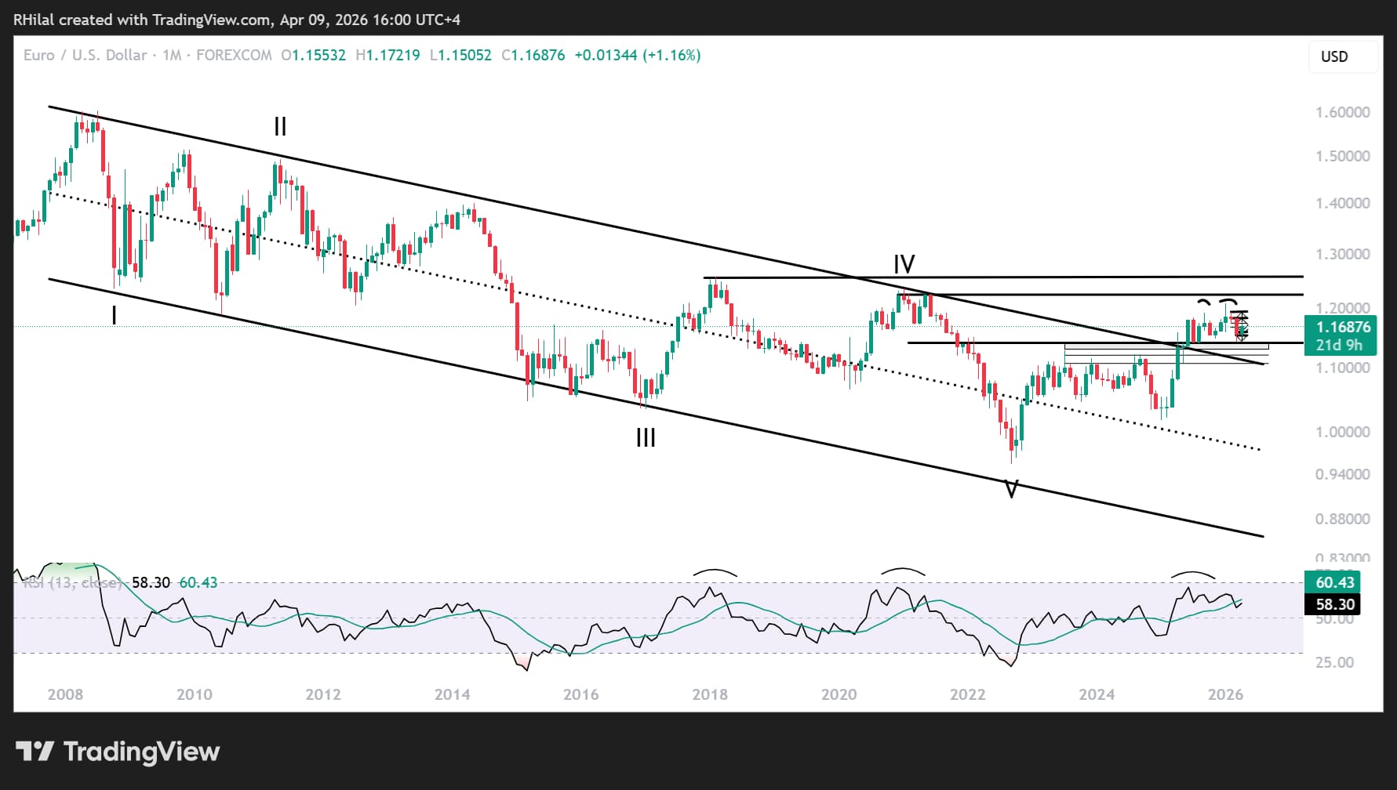The image size is (1397, 790).
Task: Click the green RSI value tag 60.43
Action: 1335,582
